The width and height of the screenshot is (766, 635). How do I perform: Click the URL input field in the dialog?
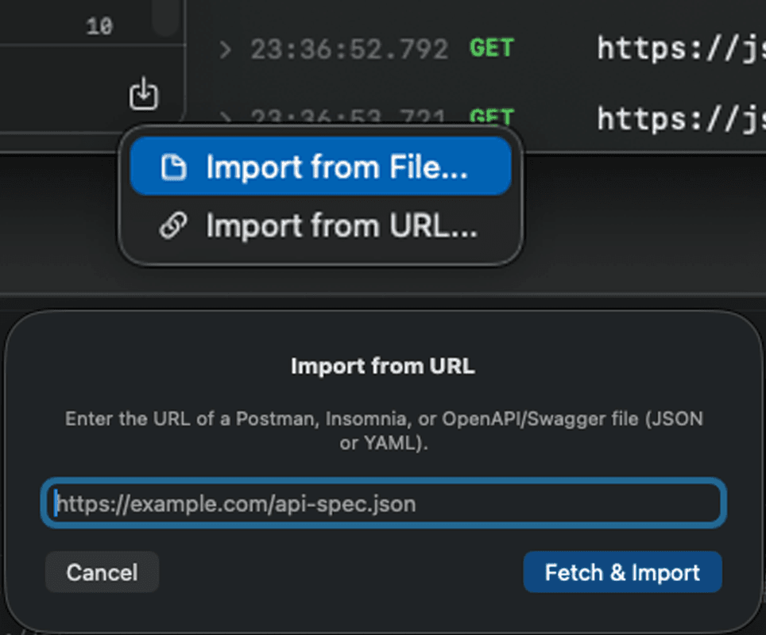384,503
